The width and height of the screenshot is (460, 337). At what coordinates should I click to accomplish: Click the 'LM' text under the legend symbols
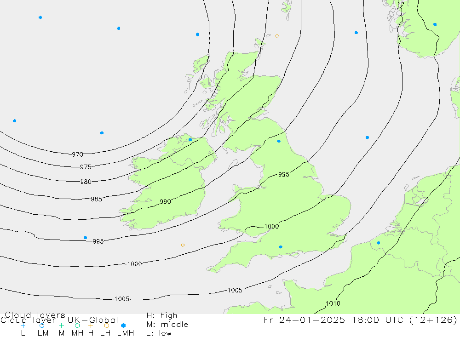43,333
